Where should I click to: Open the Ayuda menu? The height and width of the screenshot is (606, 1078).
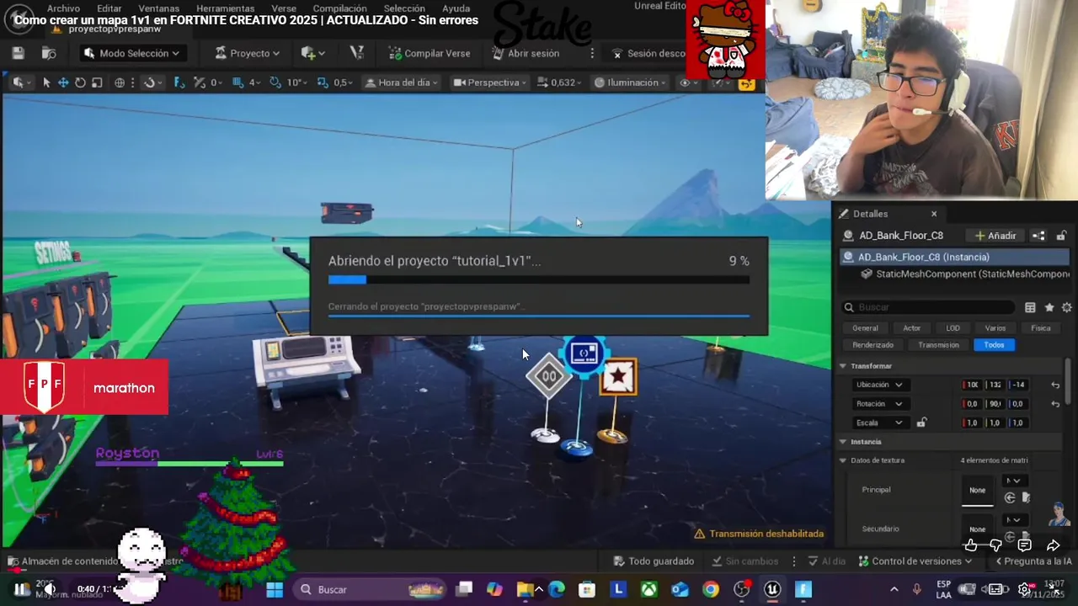pos(456,8)
